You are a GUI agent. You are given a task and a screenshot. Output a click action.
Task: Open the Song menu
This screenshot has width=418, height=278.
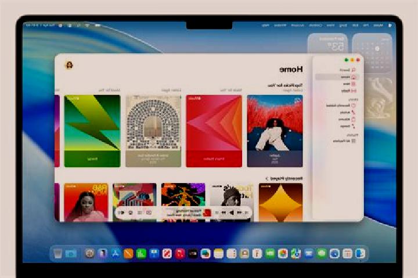point(343,25)
